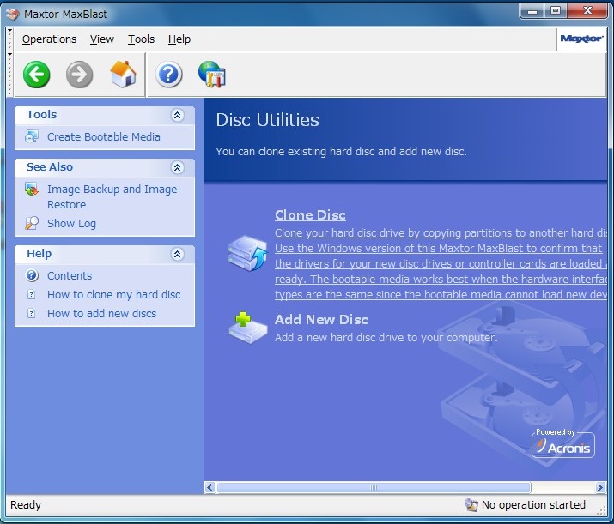This screenshot has height=524, width=614.
Task: Click the Image Backup and Restore icon
Action: [x=31, y=190]
